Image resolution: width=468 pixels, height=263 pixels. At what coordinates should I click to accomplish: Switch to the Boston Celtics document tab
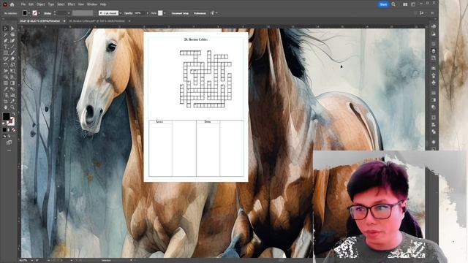coord(97,21)
